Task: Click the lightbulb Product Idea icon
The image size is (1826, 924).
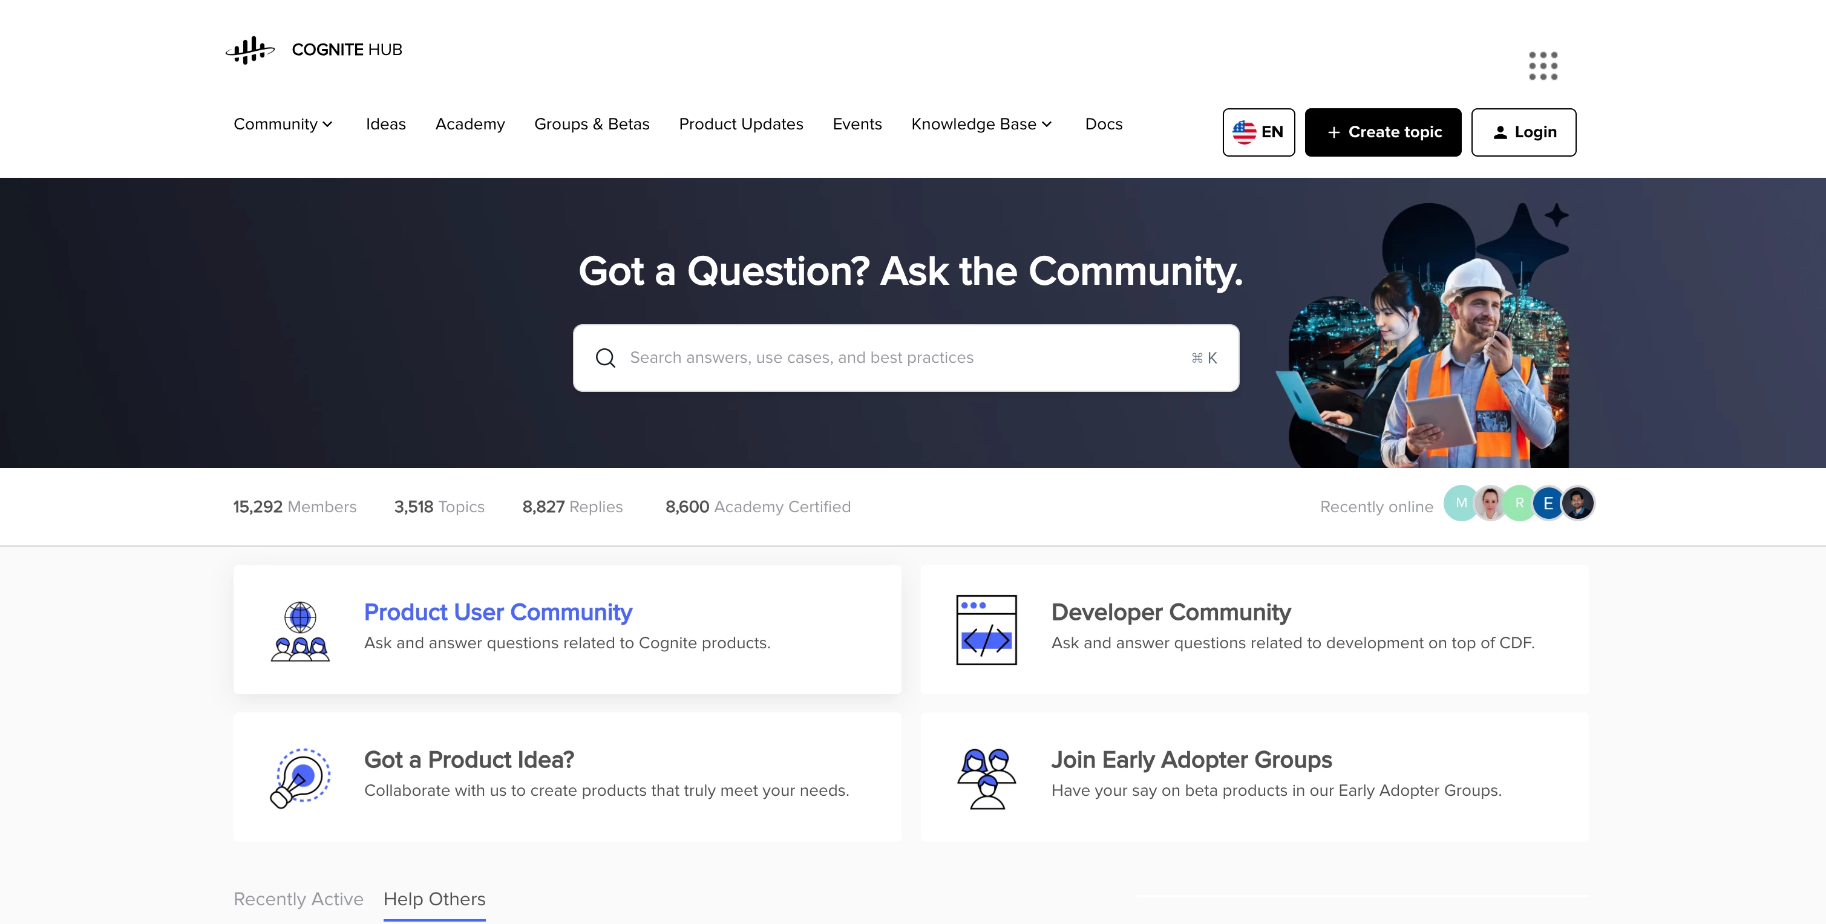Action: tap(300, 777)
